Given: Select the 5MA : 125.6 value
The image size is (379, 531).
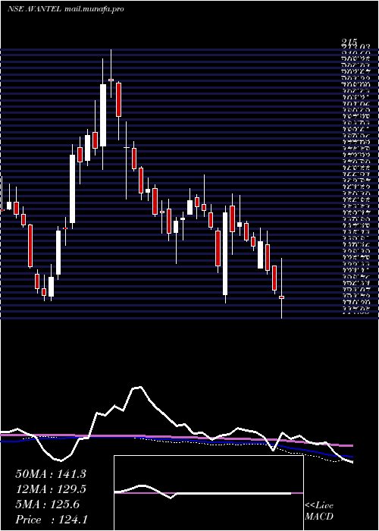Looking at the screenshot, I should coord(47,504).
